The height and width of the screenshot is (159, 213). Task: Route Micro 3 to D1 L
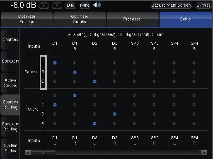click(x=55, y=114)
